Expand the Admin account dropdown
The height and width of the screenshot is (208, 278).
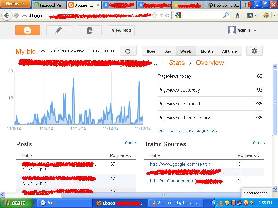255,31
